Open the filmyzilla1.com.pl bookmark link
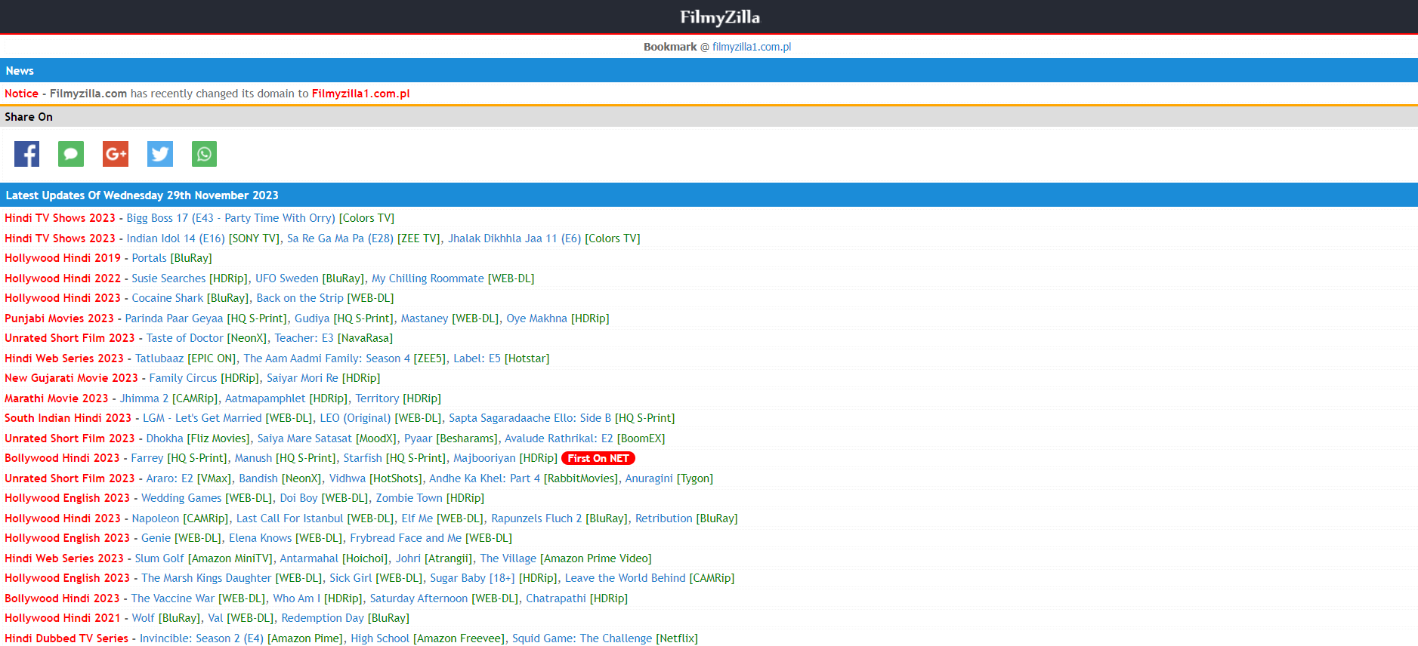This screenshot has height=646, width=1418. coord(751,47)
